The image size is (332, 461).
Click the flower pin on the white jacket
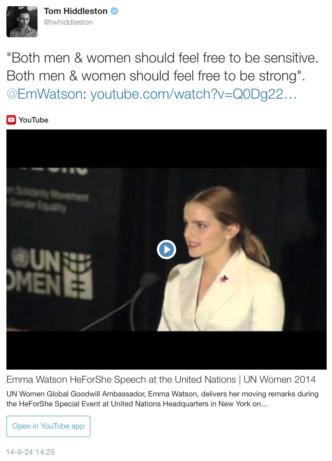224,279
